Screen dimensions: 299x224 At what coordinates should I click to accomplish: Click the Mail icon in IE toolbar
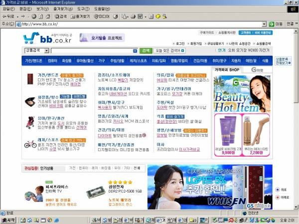124,16
